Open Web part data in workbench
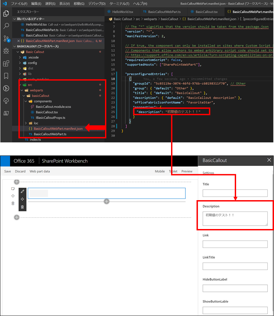Viewport: 274px width, 316px height. [x=40, y=171]
